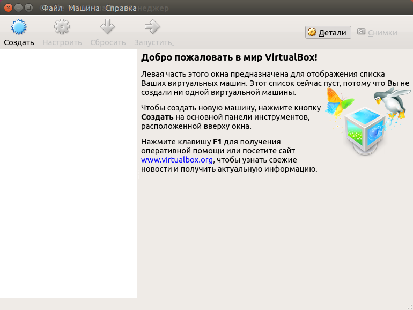Click the empty virtual machine list pane
Screen dimensions: 413x310
(x=69, y=174)
